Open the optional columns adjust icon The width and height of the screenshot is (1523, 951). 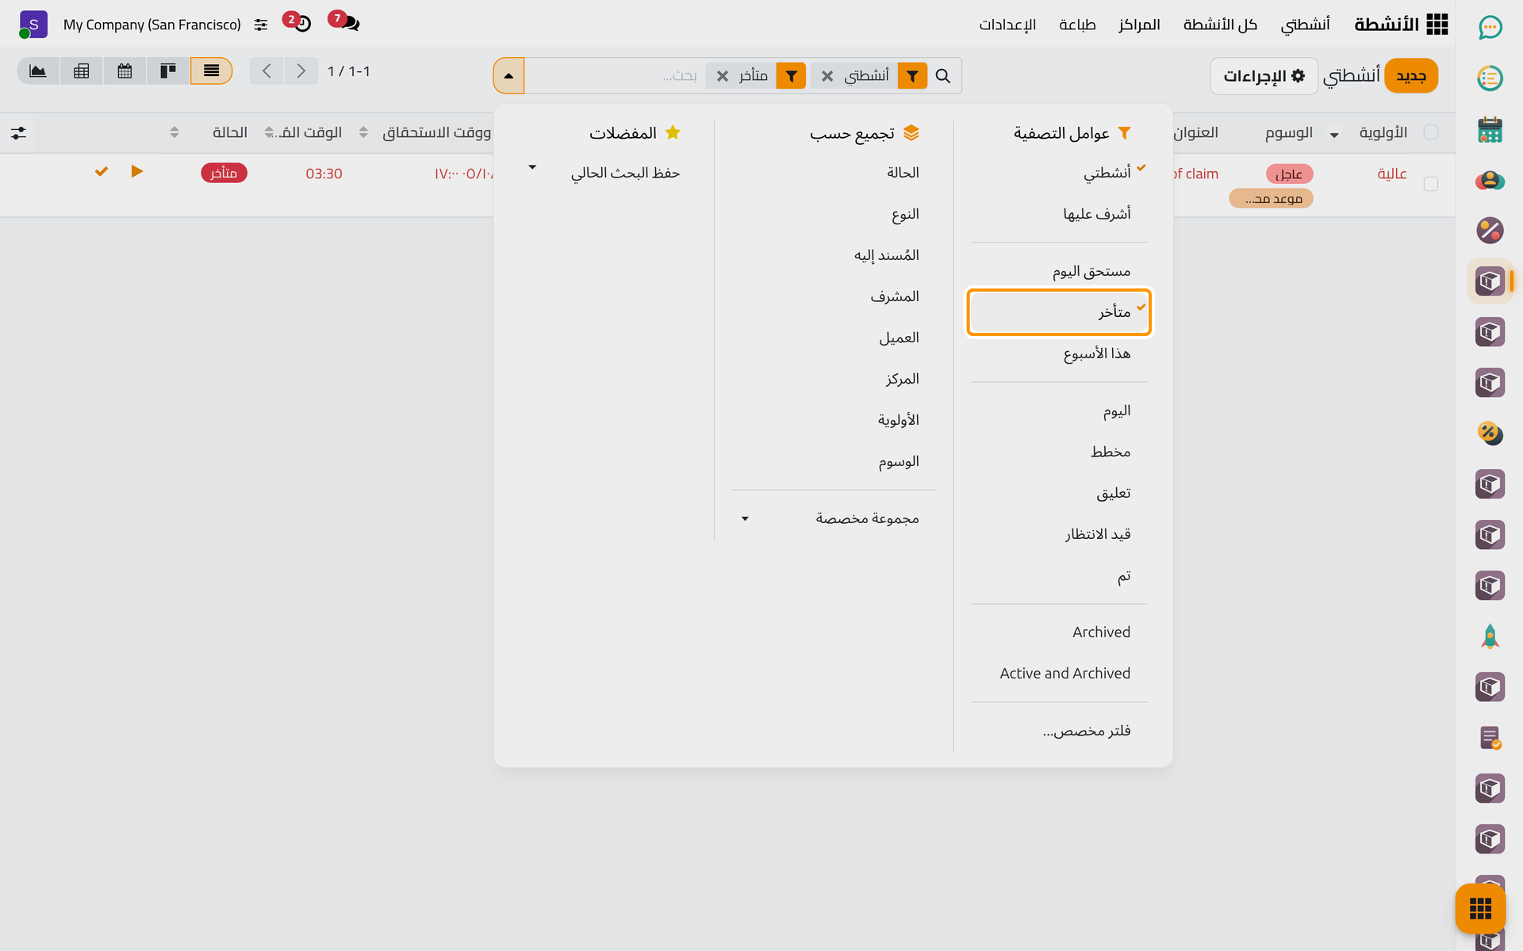tap(18, 133)
